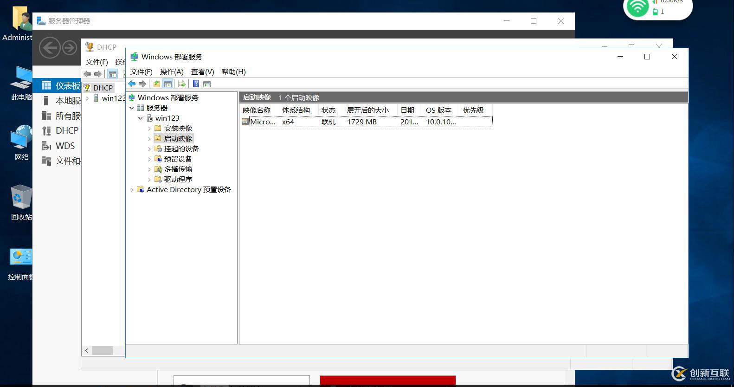Sort by 体系结构 column header
The image size is (734, 387).
click(x=298, y=110)
